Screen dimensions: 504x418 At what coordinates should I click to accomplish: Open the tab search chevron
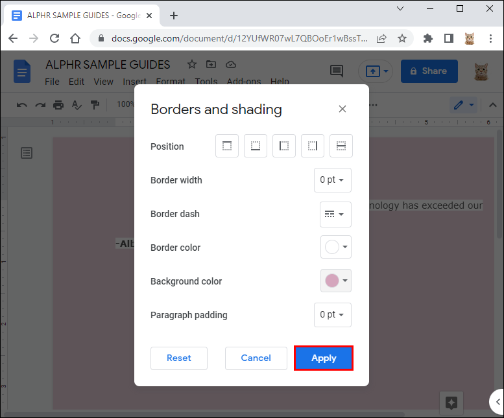click(400, 8)
